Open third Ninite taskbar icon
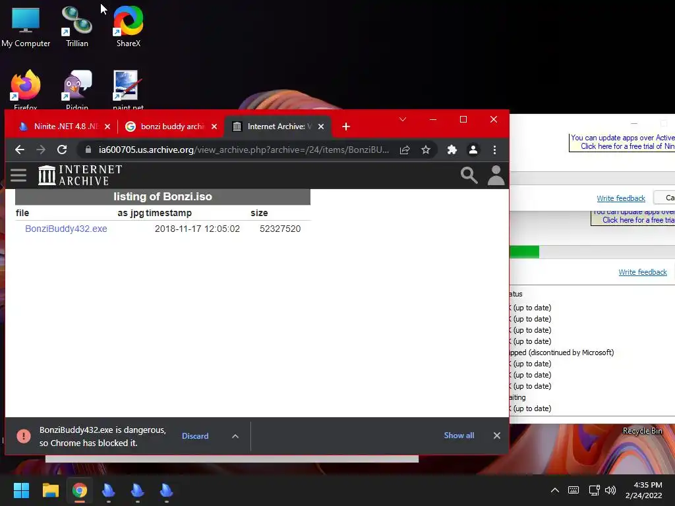The width and height of the screenshot is (675, 506). 166,490
